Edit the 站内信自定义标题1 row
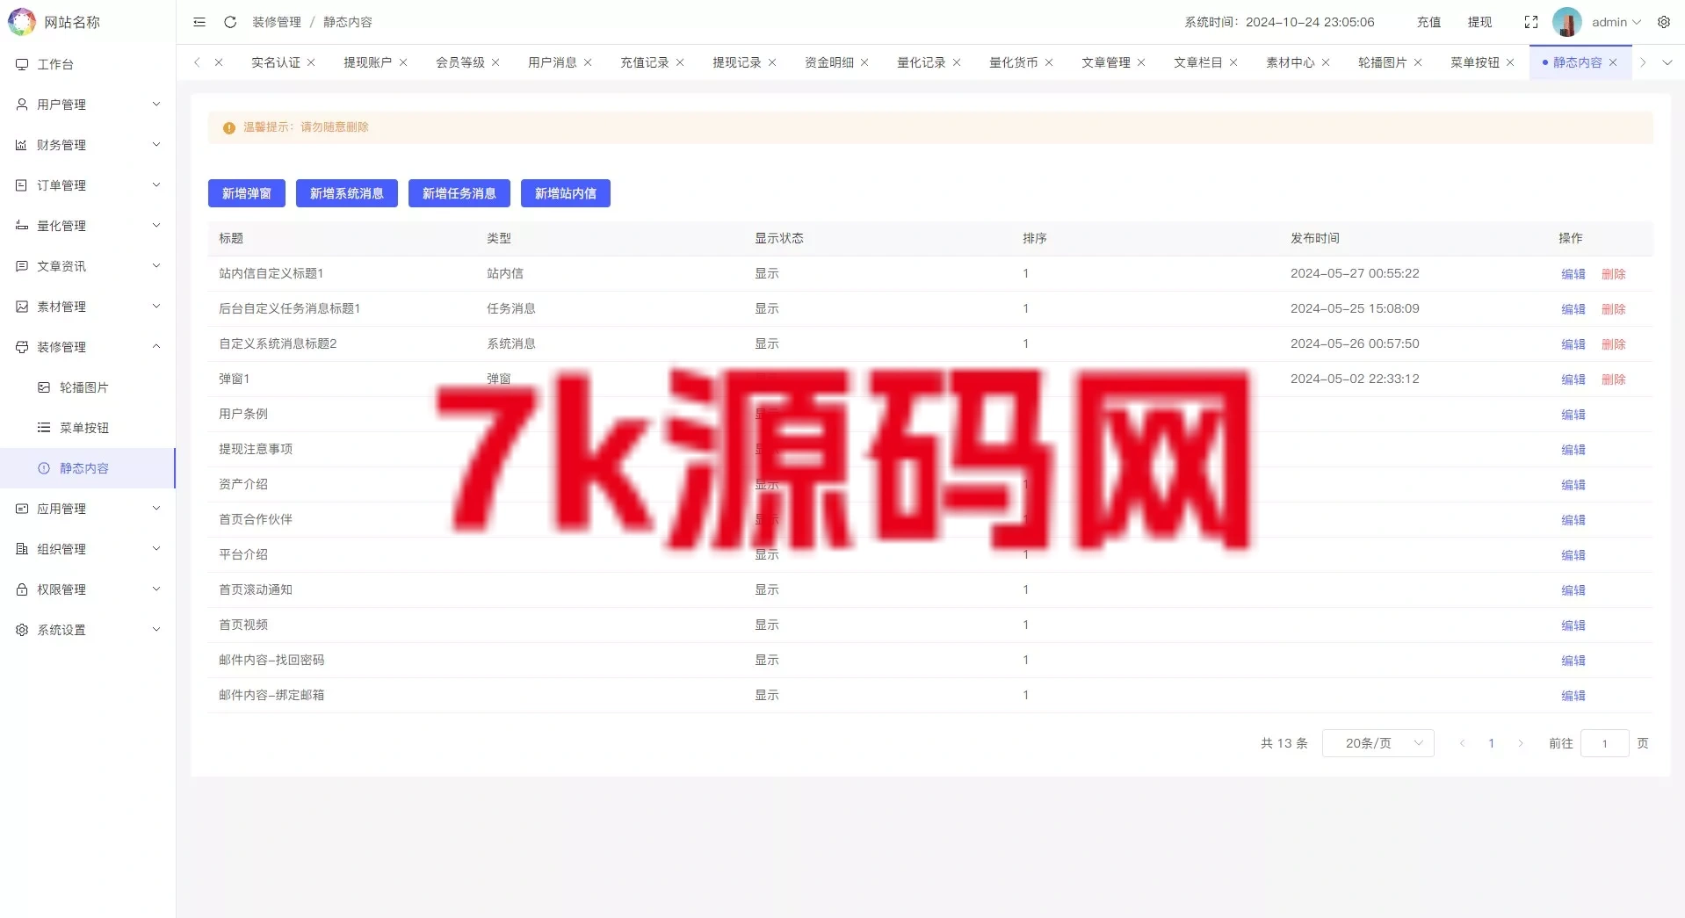This screenshot has width=1685, height=918. 1573,274
